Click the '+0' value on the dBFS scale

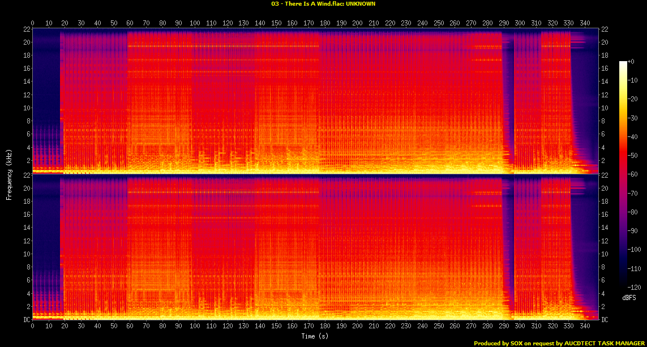(x=633, y=61)
